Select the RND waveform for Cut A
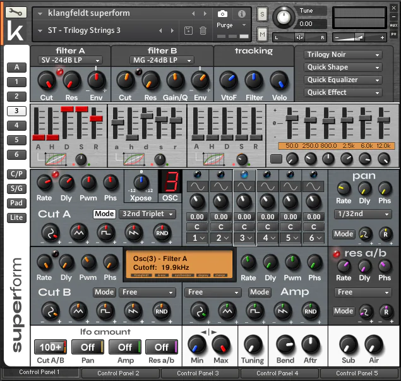Image resolution: width=401 pixels, height=381 pixels. 162,233
